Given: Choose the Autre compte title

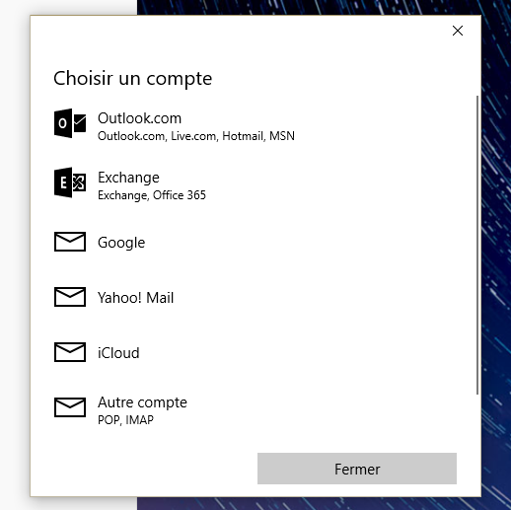Looking at the screenshot, I should coord(142,402).
